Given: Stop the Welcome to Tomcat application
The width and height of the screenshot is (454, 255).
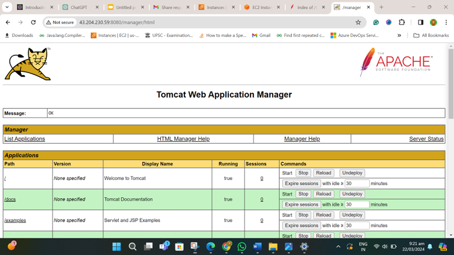Looking at the screenshot, I should pos(303,173).
